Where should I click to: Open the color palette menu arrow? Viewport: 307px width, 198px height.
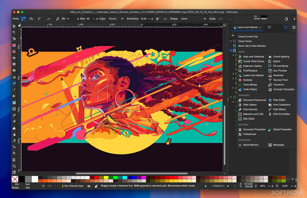[292, 179]
